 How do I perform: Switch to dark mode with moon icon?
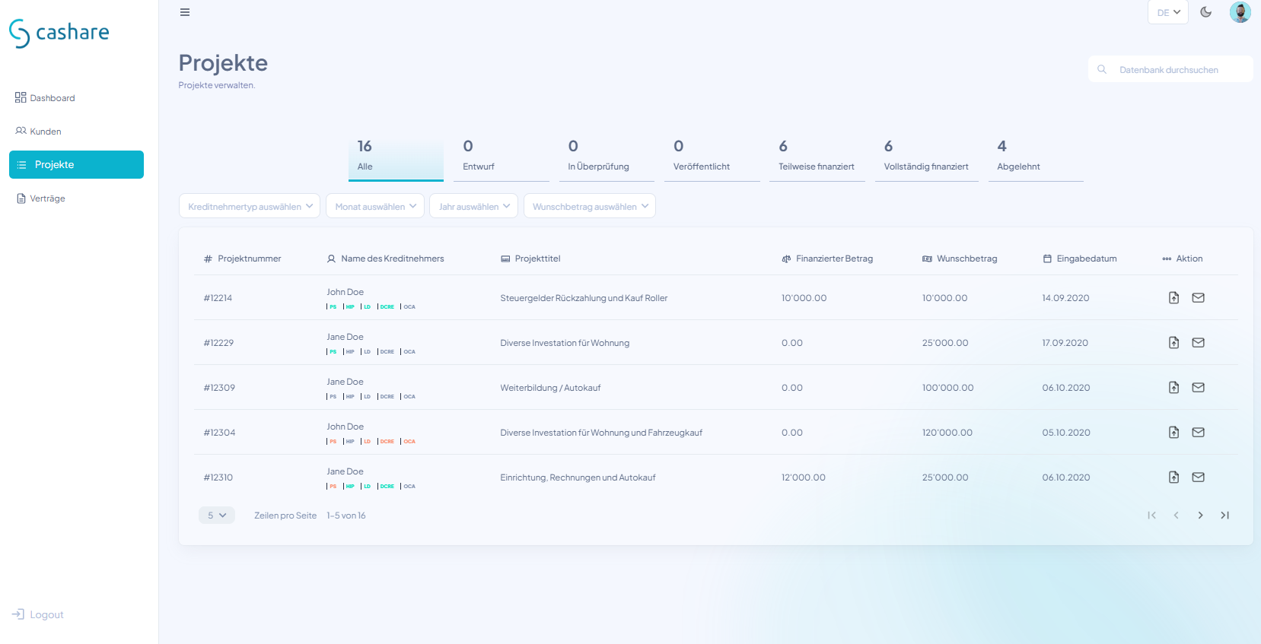pyautogui.click(x=1206, y=12)
